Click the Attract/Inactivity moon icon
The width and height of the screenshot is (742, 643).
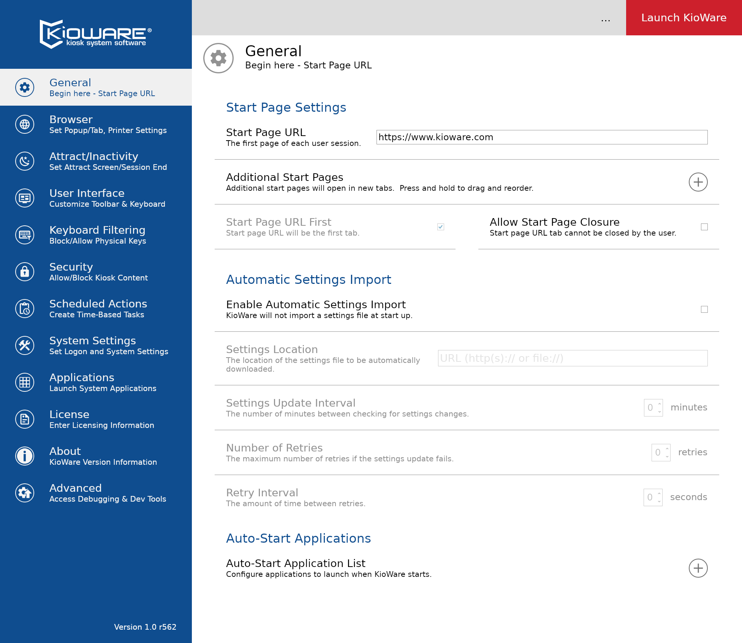[25, 161]
